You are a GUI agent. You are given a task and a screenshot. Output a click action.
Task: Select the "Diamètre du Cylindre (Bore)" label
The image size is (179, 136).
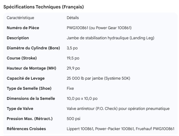coord(33,48)
